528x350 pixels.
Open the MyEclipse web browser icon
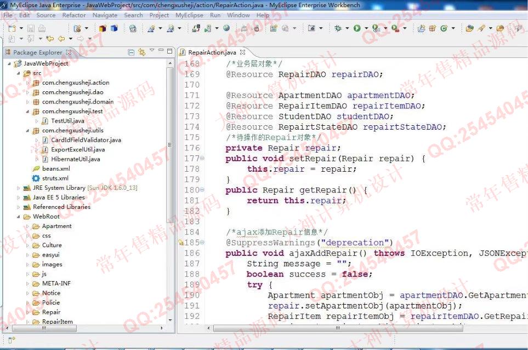coord(133,28)
